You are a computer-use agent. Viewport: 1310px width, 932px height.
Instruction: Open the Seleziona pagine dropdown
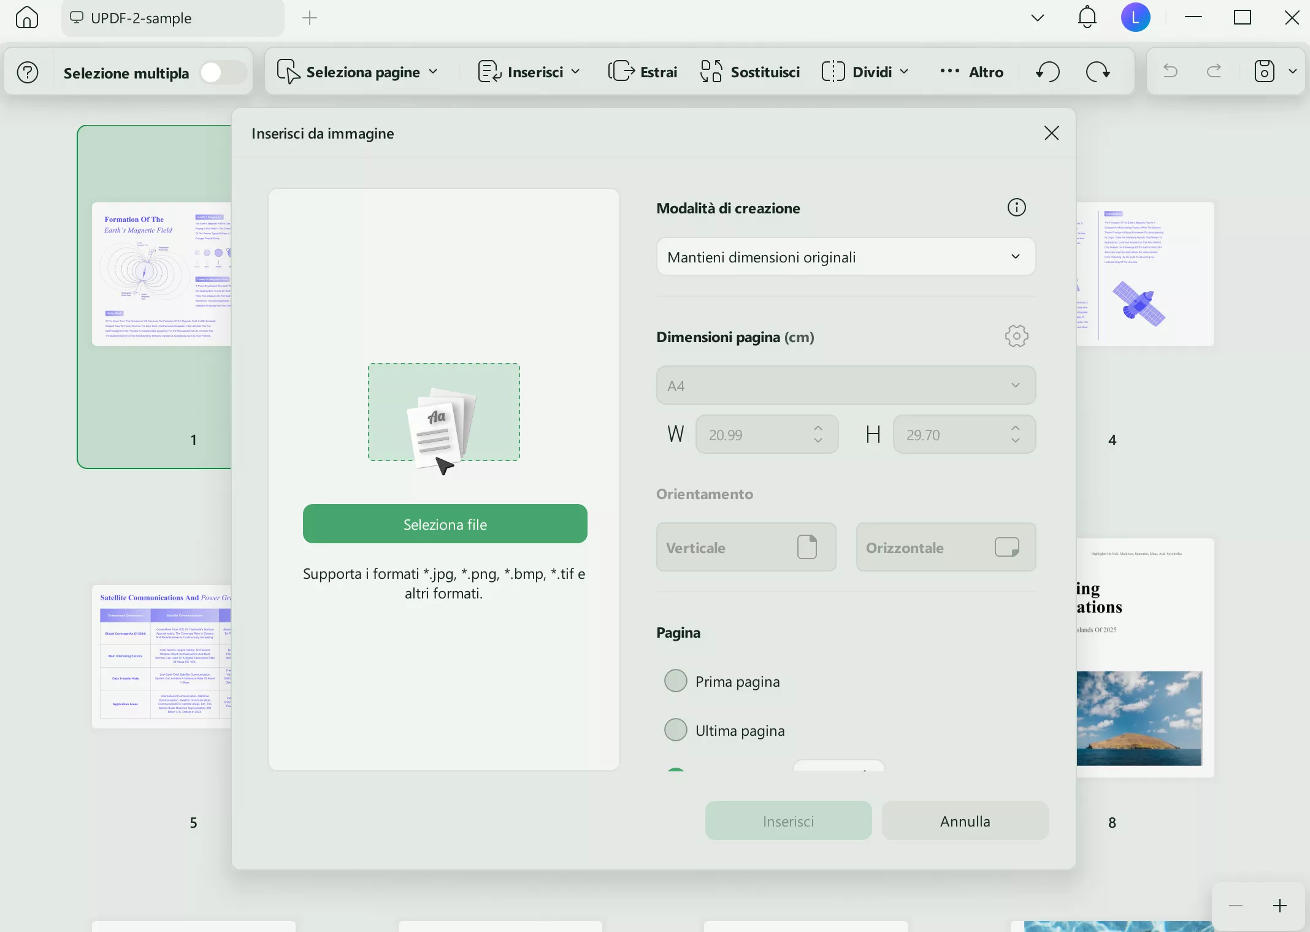(358, 72)
